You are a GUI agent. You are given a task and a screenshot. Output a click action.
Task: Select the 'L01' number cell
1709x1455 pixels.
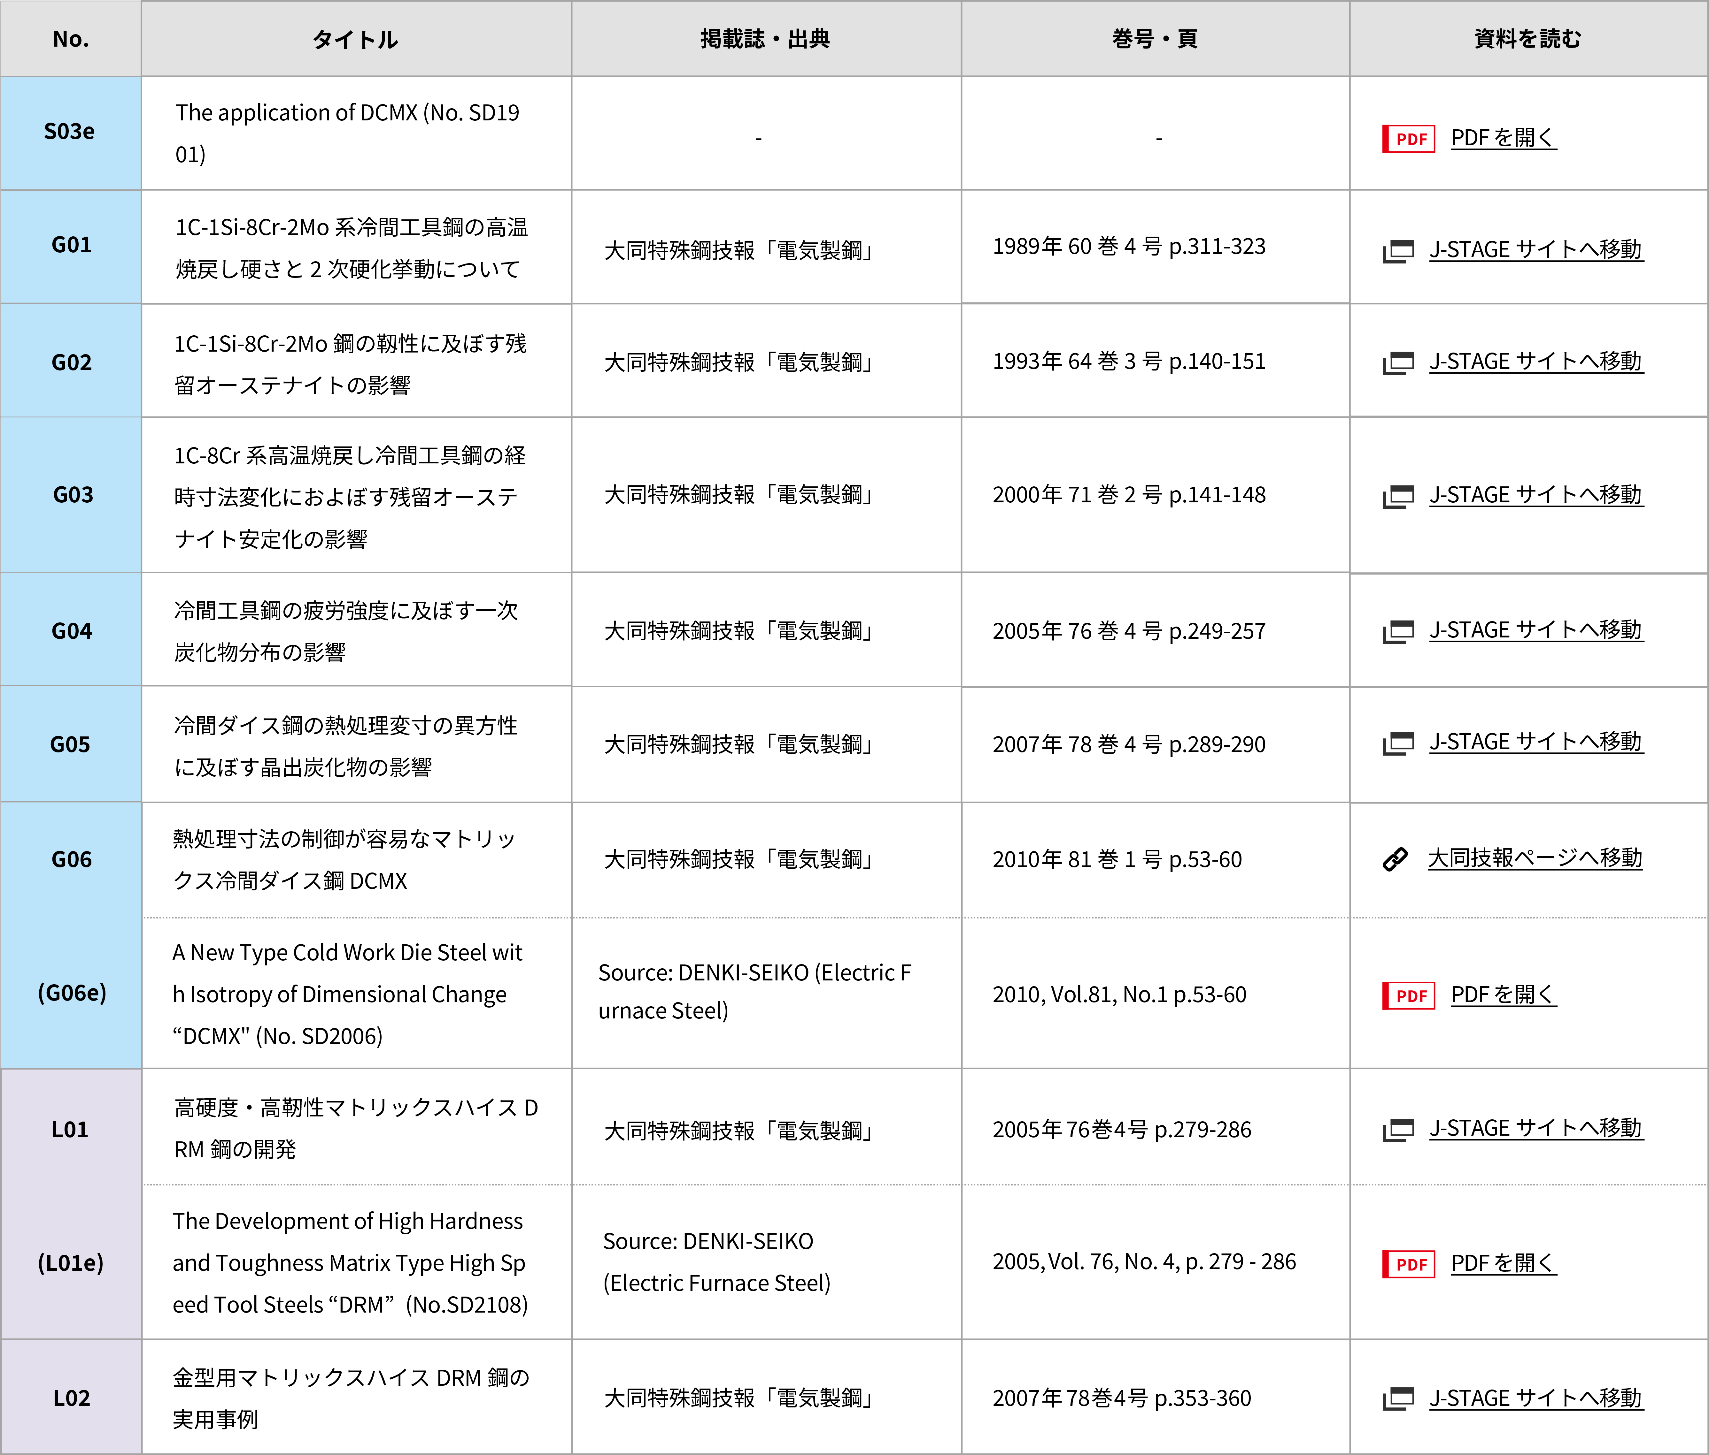pyautogui.click(x=71, y=1128)
